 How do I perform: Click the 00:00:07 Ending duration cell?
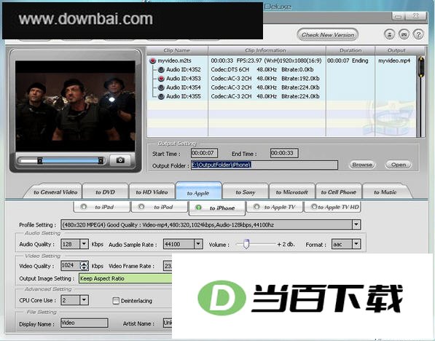point(348,60)
